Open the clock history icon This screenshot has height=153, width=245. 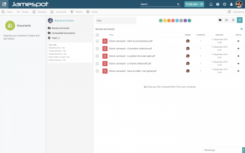(x=225, y=4)
